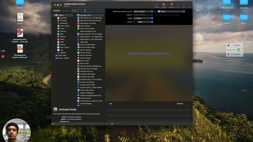
Task: Select Combine PDF Pages action
Action: coord(86,74)
